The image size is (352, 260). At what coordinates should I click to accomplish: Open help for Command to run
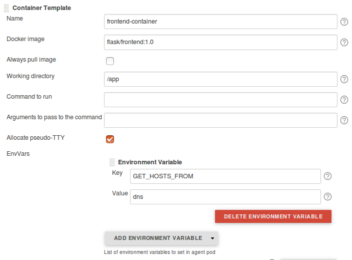[x=344, y=100]
